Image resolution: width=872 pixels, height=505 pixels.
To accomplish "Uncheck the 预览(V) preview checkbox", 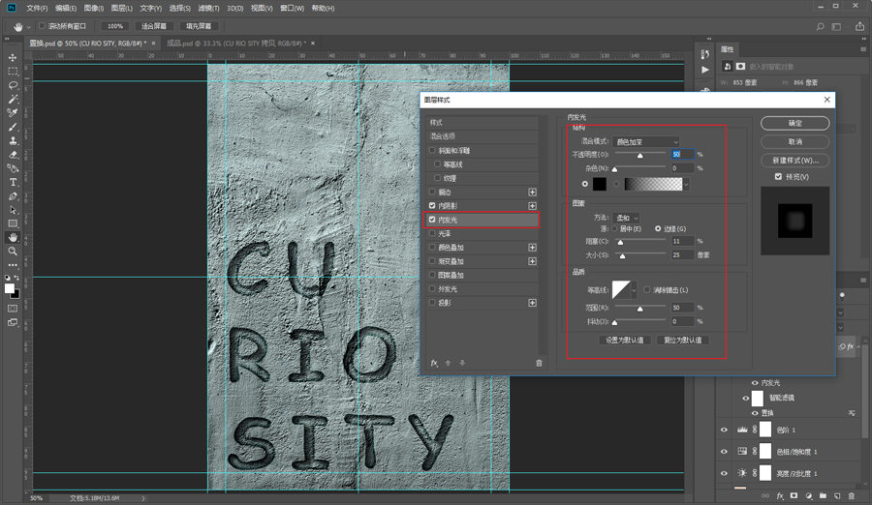I will coord(778,177).
